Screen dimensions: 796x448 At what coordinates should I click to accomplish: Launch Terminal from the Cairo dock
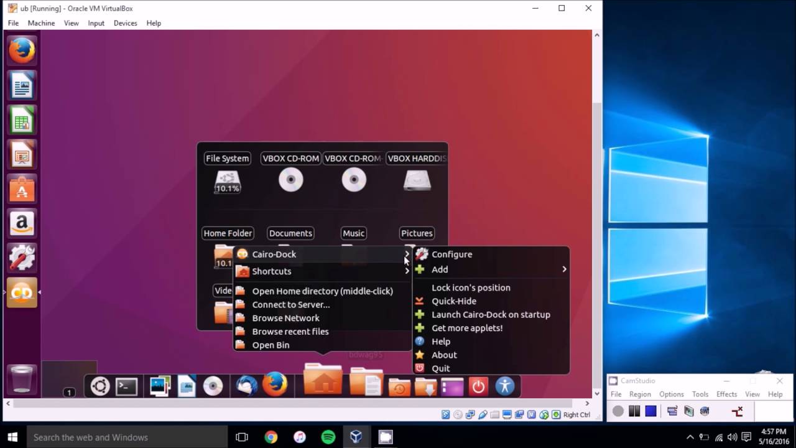[126, 386]
